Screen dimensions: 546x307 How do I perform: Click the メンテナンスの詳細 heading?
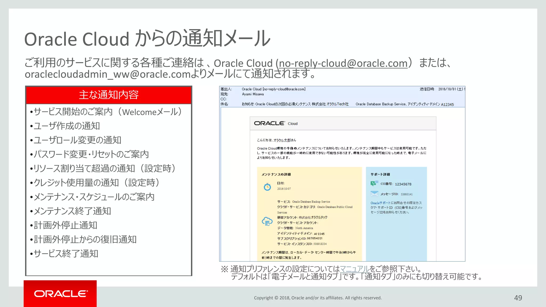pyautogui.click(x=276, y=174)
